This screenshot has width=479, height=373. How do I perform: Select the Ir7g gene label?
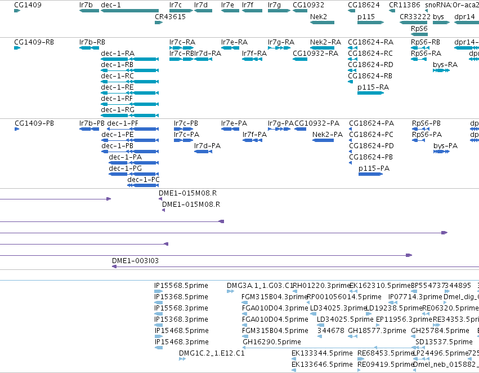click(274, 5)
